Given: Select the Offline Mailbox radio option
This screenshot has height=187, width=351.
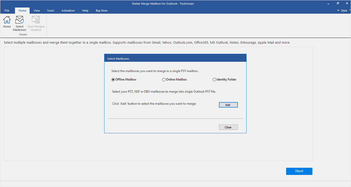Looking at the screenshot, I should [124, 80].
